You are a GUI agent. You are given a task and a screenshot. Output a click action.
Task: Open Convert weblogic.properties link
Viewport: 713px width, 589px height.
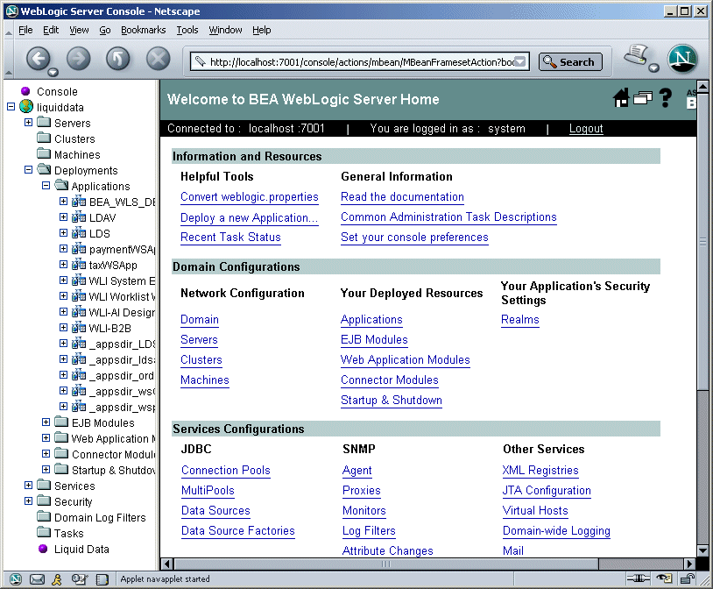pos(249,197)
